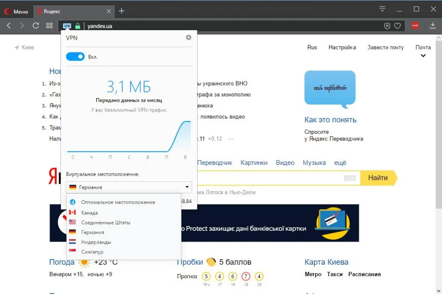Open Карта Киева link
The image size is (442, 294).
(x=326, y=262)
